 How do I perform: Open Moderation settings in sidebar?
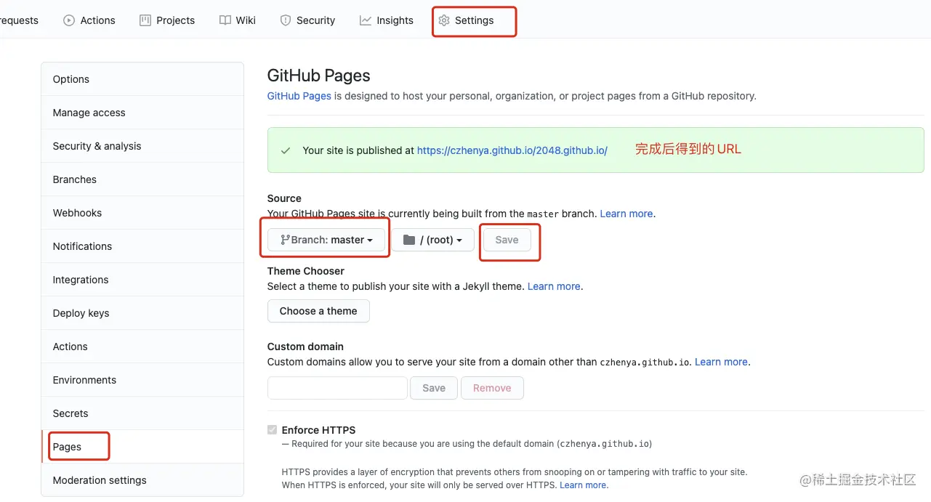(142, 480)
